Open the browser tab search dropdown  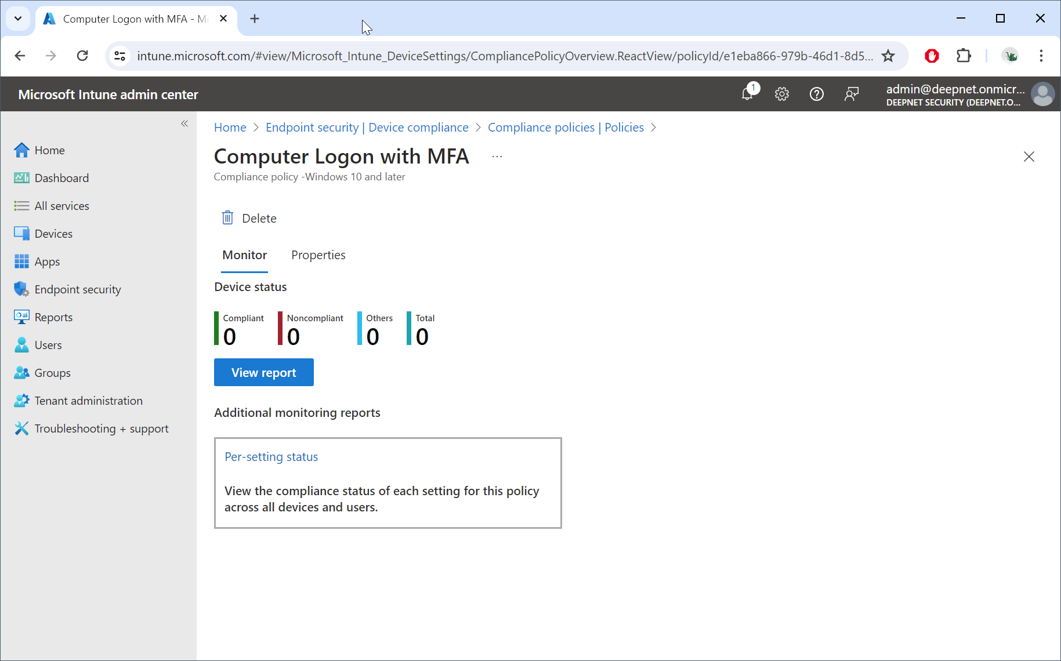point(18,19)
